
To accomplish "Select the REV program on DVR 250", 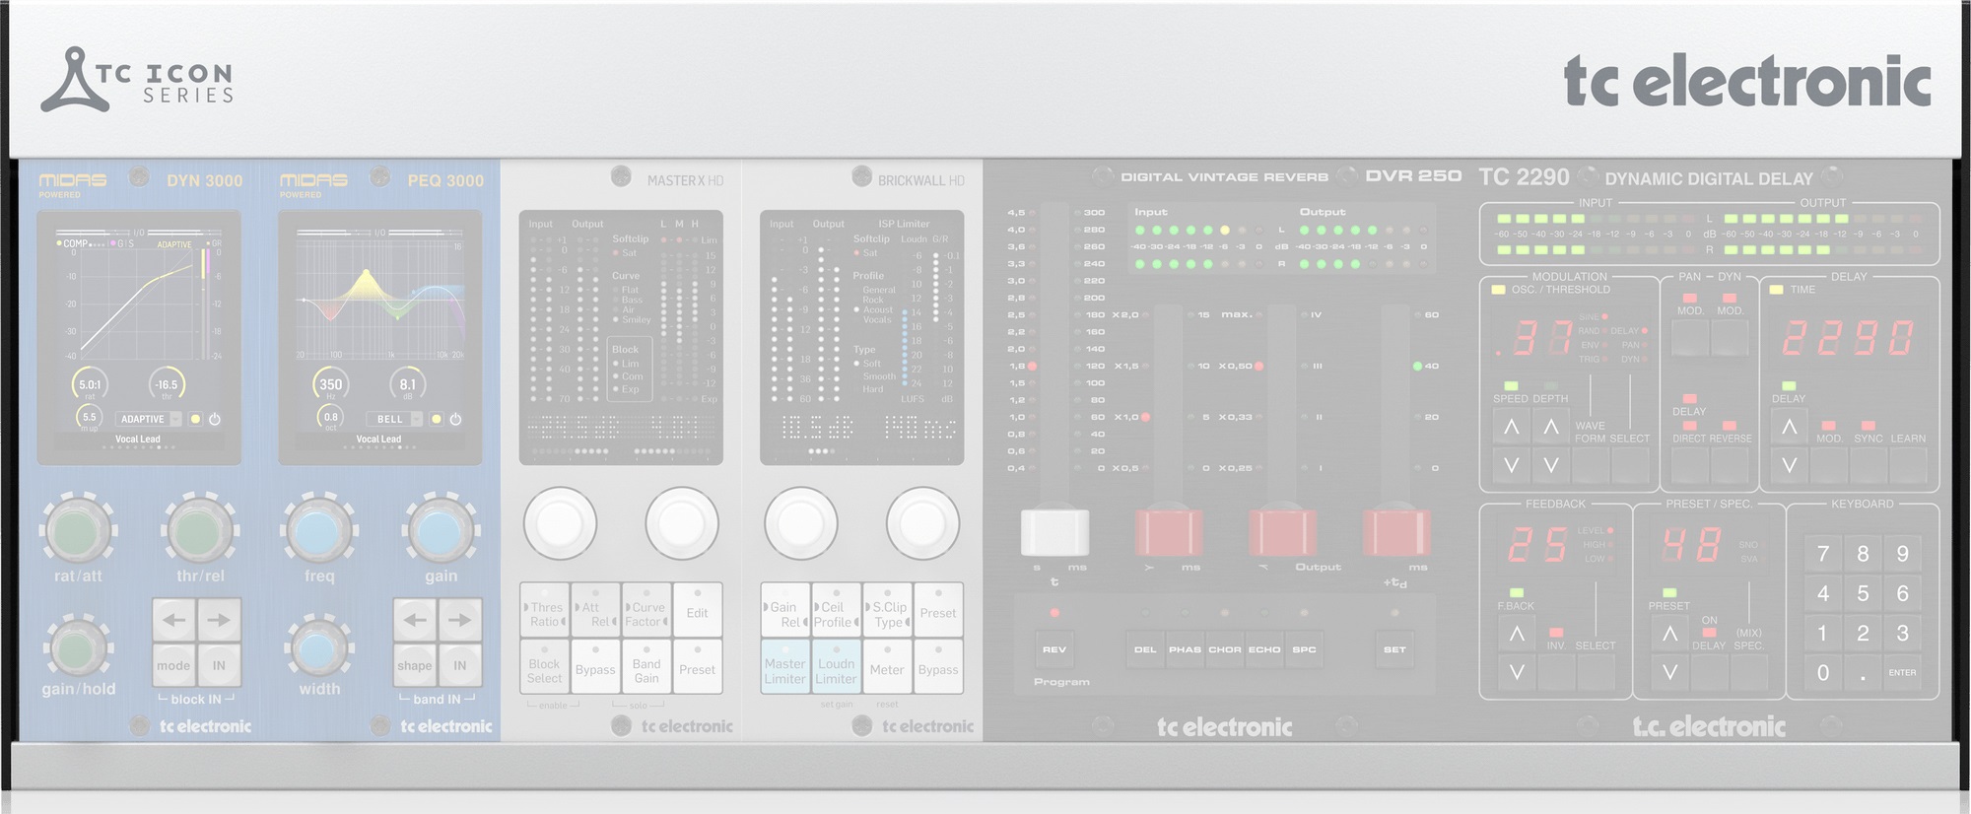I will click(x=1053, y=648).
